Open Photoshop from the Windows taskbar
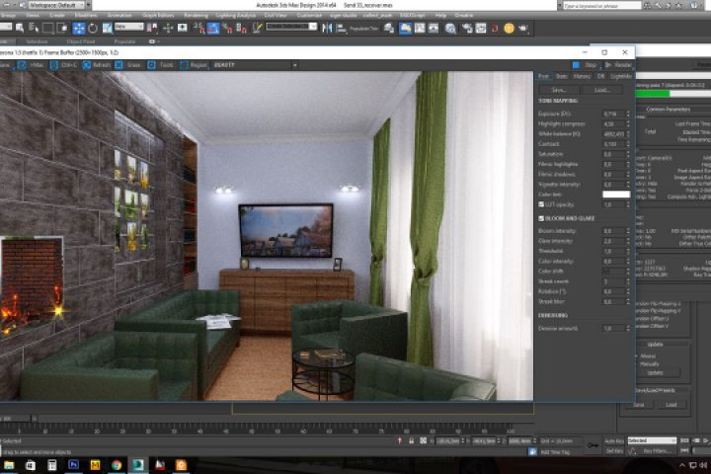The image size is (711, 474). (73, 465)
